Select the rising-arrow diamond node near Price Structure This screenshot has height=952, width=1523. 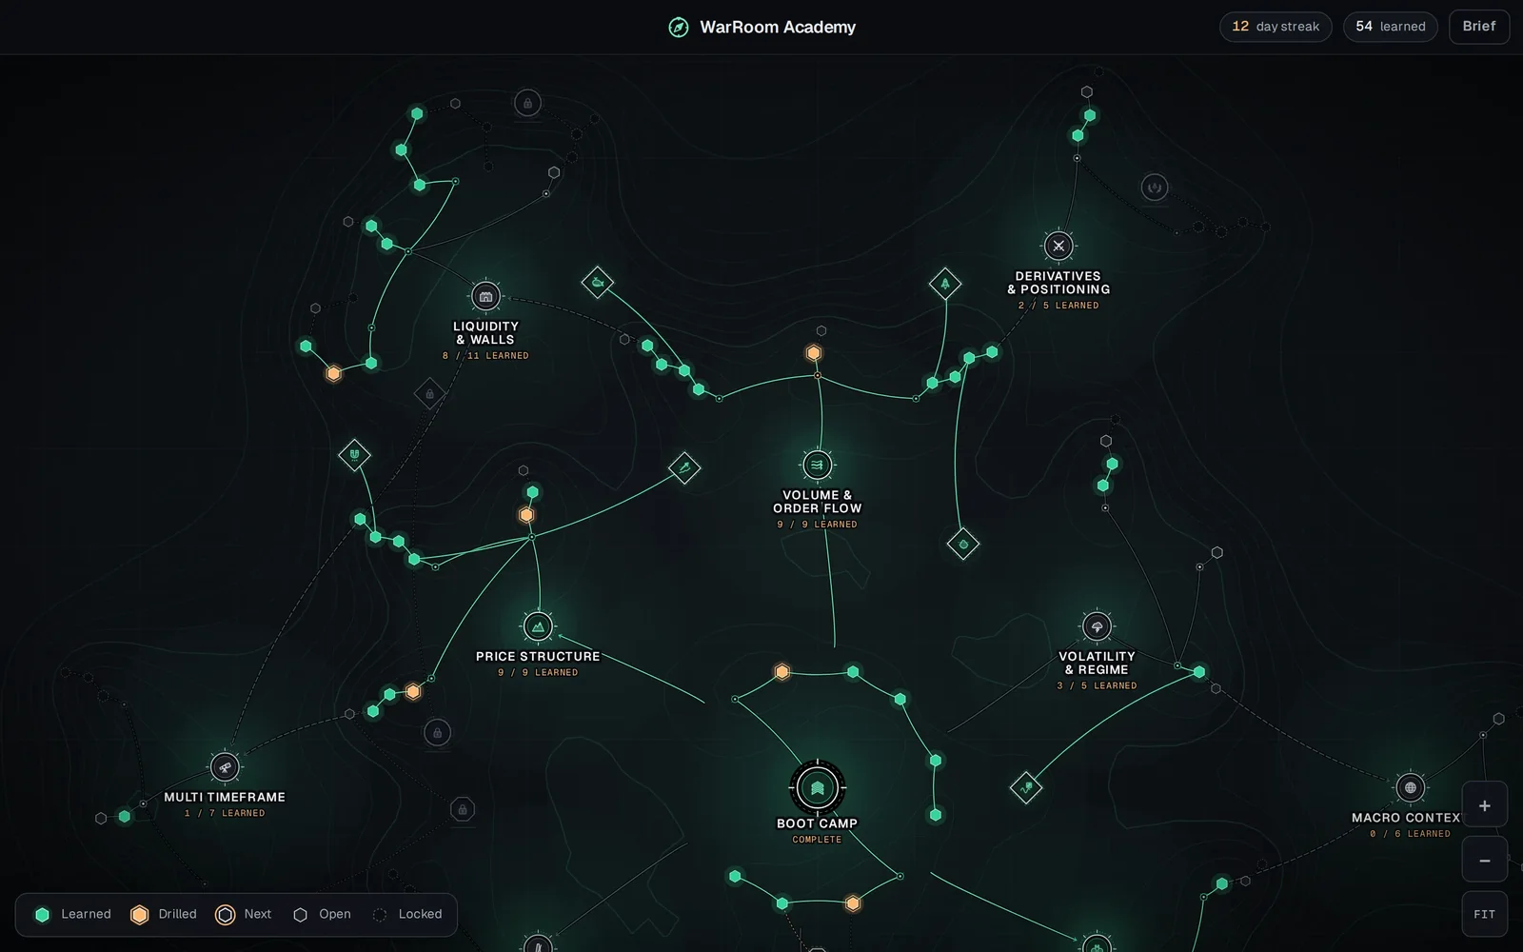tap(683, 467)
